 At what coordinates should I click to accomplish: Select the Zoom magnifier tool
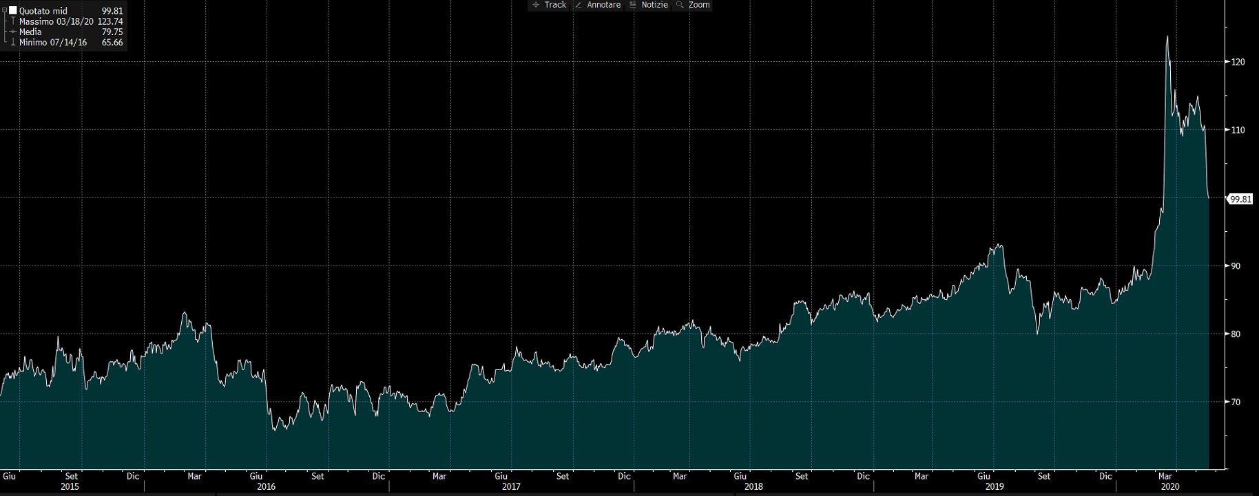[693, 5]
